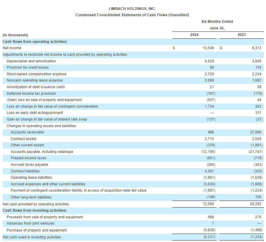266x242 pixels.
Task: Click Cash flows from operating activities heading
Action: (x=35, y=41)
